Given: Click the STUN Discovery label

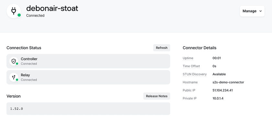Looking at the screenshot, I should pyautogui.click(x=195, y=74).
